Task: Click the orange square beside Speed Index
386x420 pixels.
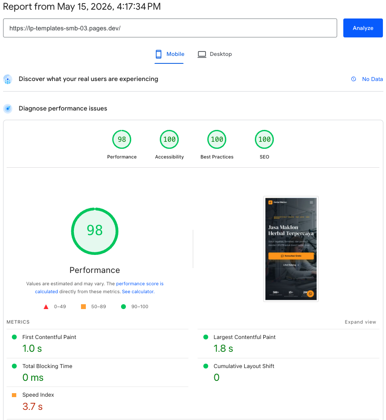Action: (x=14, y=395)
